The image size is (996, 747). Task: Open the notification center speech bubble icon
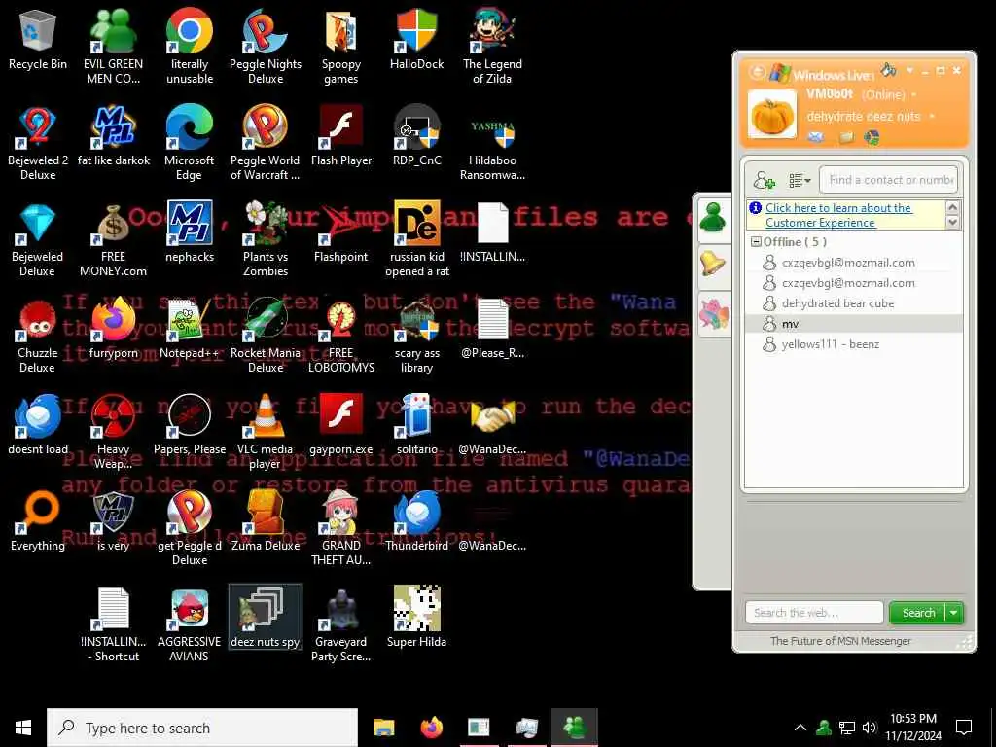pyautogui.click(x=964, y=728)
